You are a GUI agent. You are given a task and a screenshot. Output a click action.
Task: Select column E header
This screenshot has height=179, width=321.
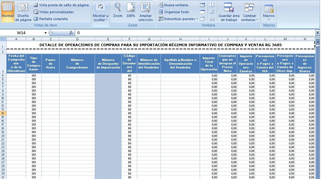[108, 39]
